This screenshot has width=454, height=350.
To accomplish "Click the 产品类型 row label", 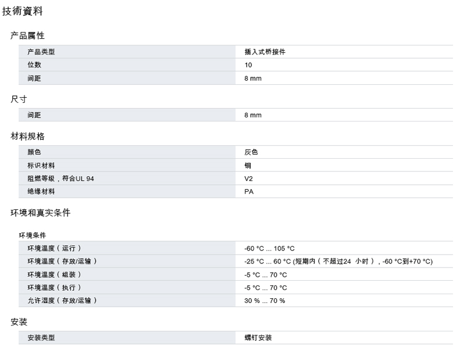I will point(41,52).
